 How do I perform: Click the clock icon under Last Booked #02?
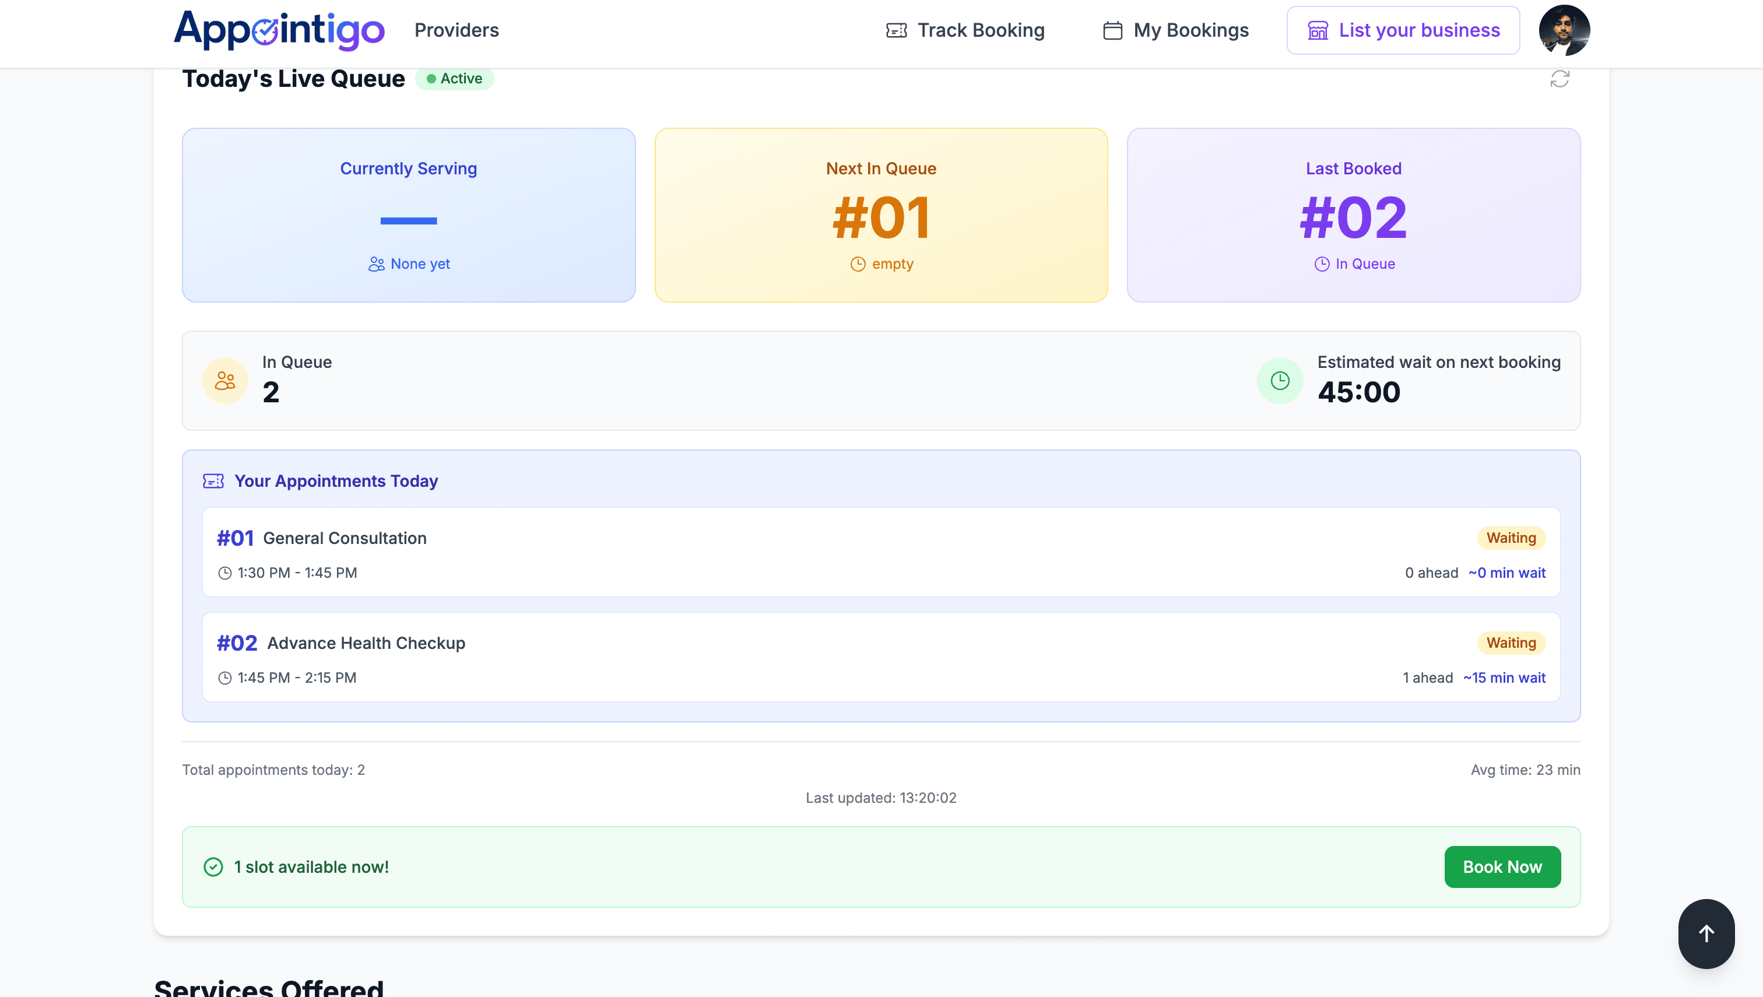(1322, 263)
